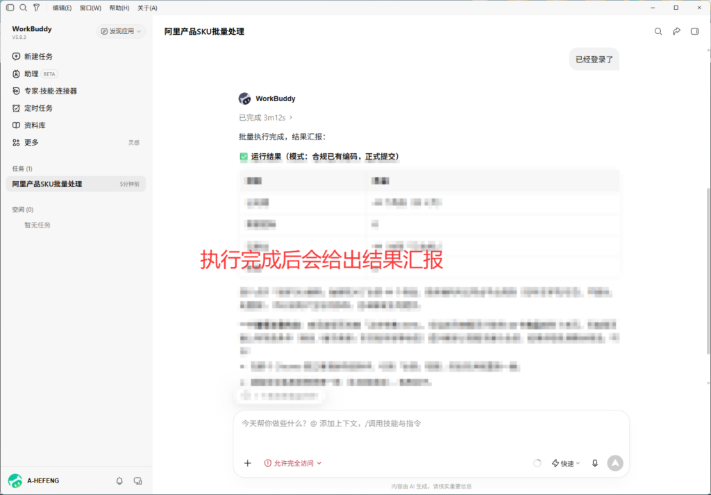Open the 快速 speed mode dropdown
The image size is (711, 495).
pos(565,463)
